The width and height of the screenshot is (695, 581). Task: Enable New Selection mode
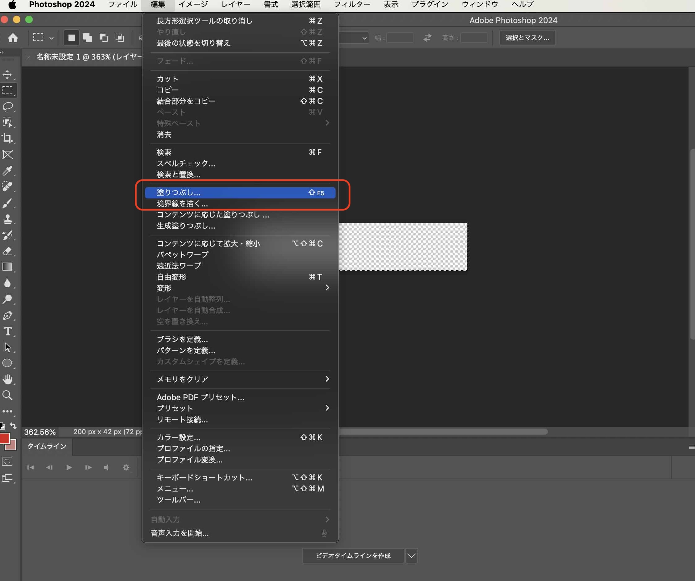tap(72, 38)
